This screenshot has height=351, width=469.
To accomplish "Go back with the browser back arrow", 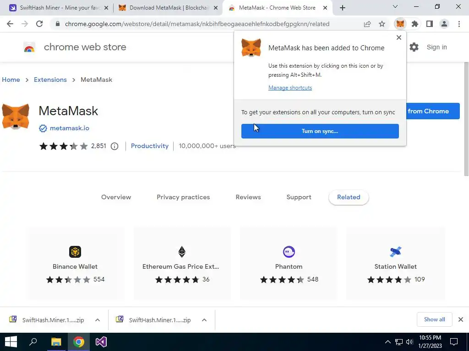I will [10, 24].
